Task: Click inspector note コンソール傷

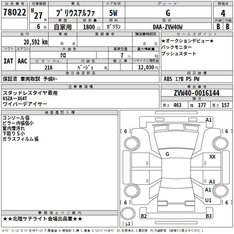Action: click(x=16, y=118)
